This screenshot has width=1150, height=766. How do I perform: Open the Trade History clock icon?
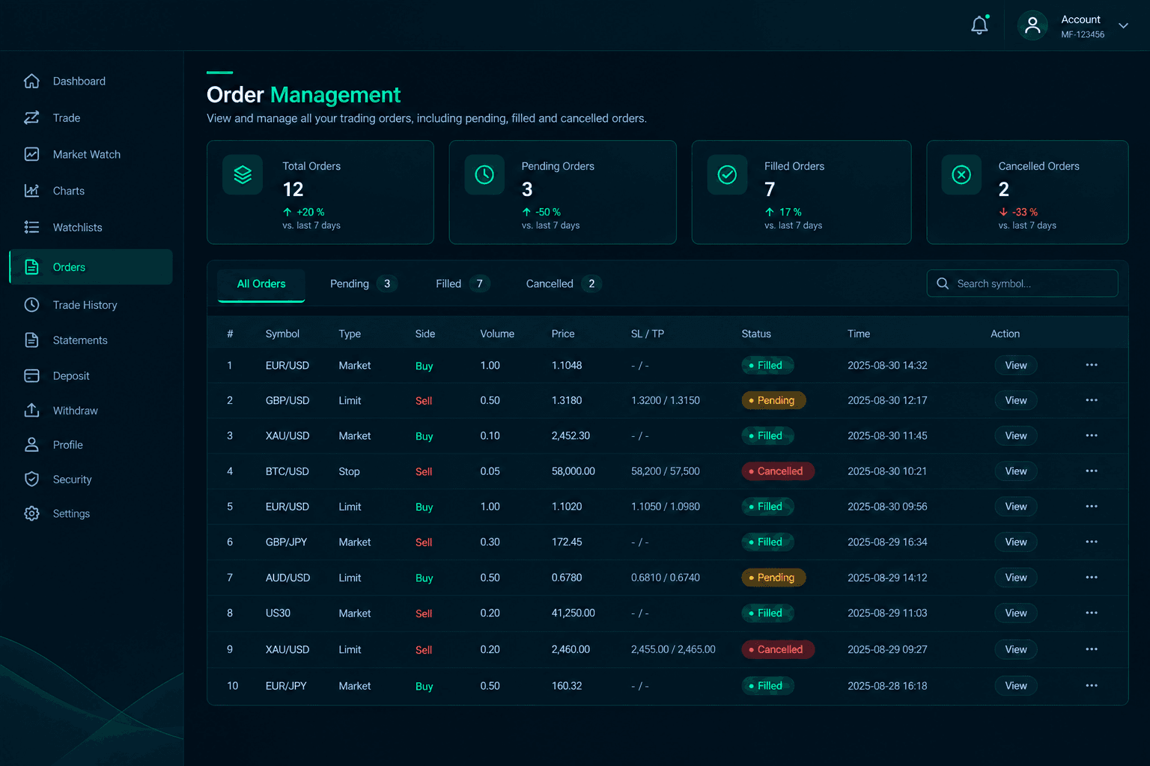click(x=31, y=304)
